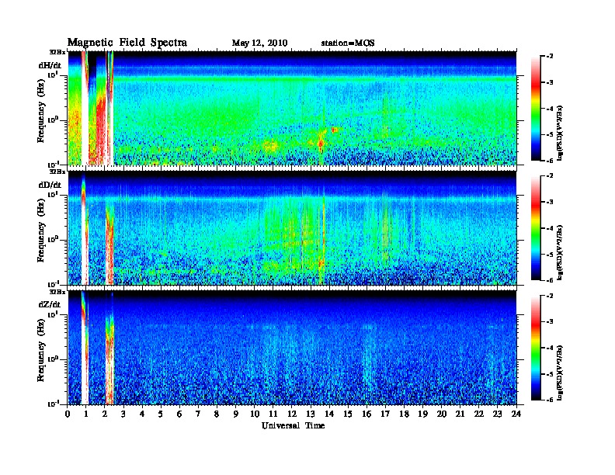Click hour 0 on time axis

click(68, 414)
